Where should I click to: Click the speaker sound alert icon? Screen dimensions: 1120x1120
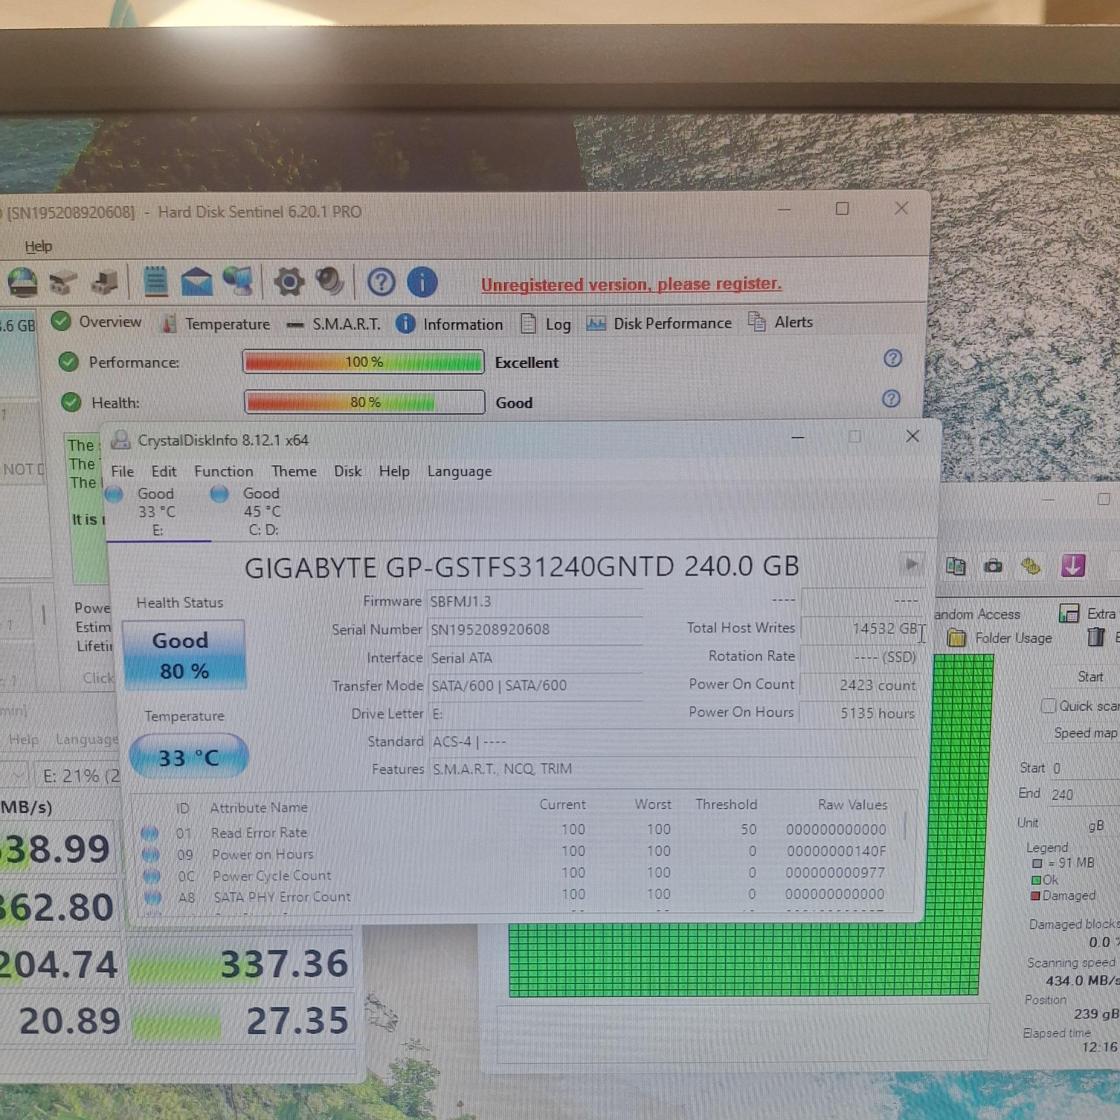(x=330, y=281)
